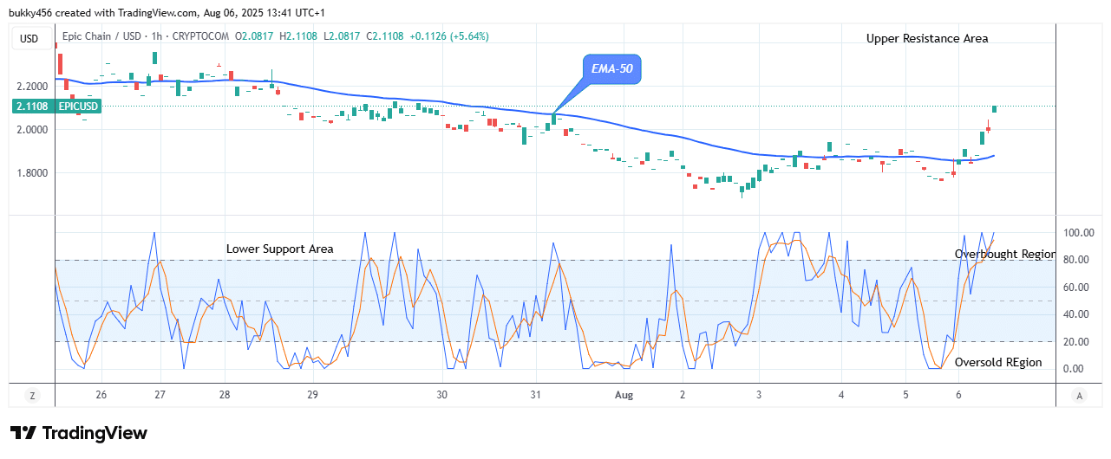This screenshot has width=1111, height=459.
Task: Click the '27' date label on time axis
Action: [160, 395]
